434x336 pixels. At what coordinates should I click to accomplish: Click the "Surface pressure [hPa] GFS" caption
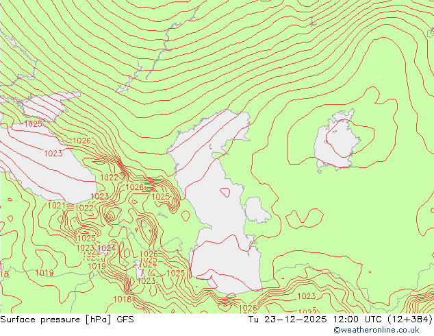[x=67, y=320]
